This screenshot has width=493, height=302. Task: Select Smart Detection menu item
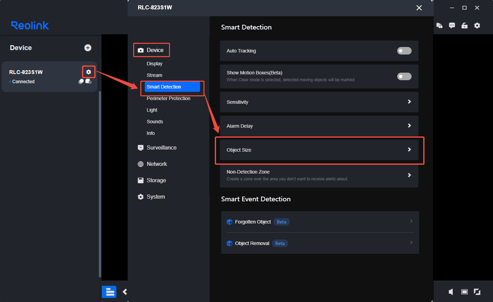point(172,87)
